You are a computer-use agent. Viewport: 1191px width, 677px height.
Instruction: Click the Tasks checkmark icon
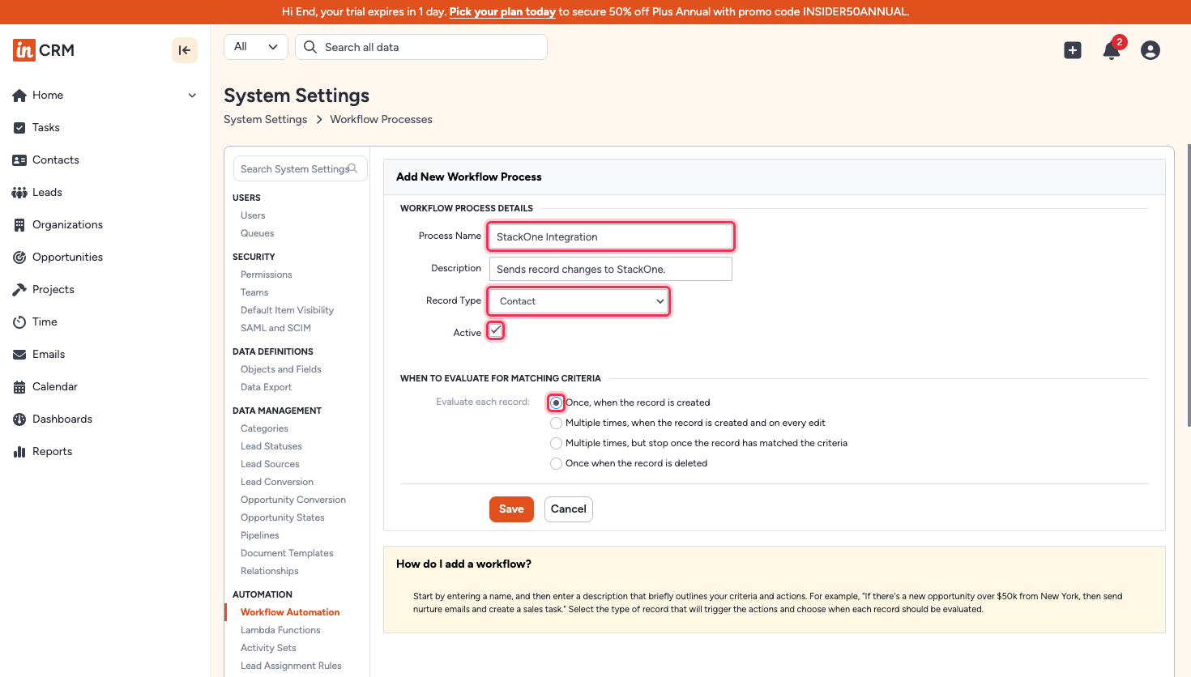tap(19, 128)
